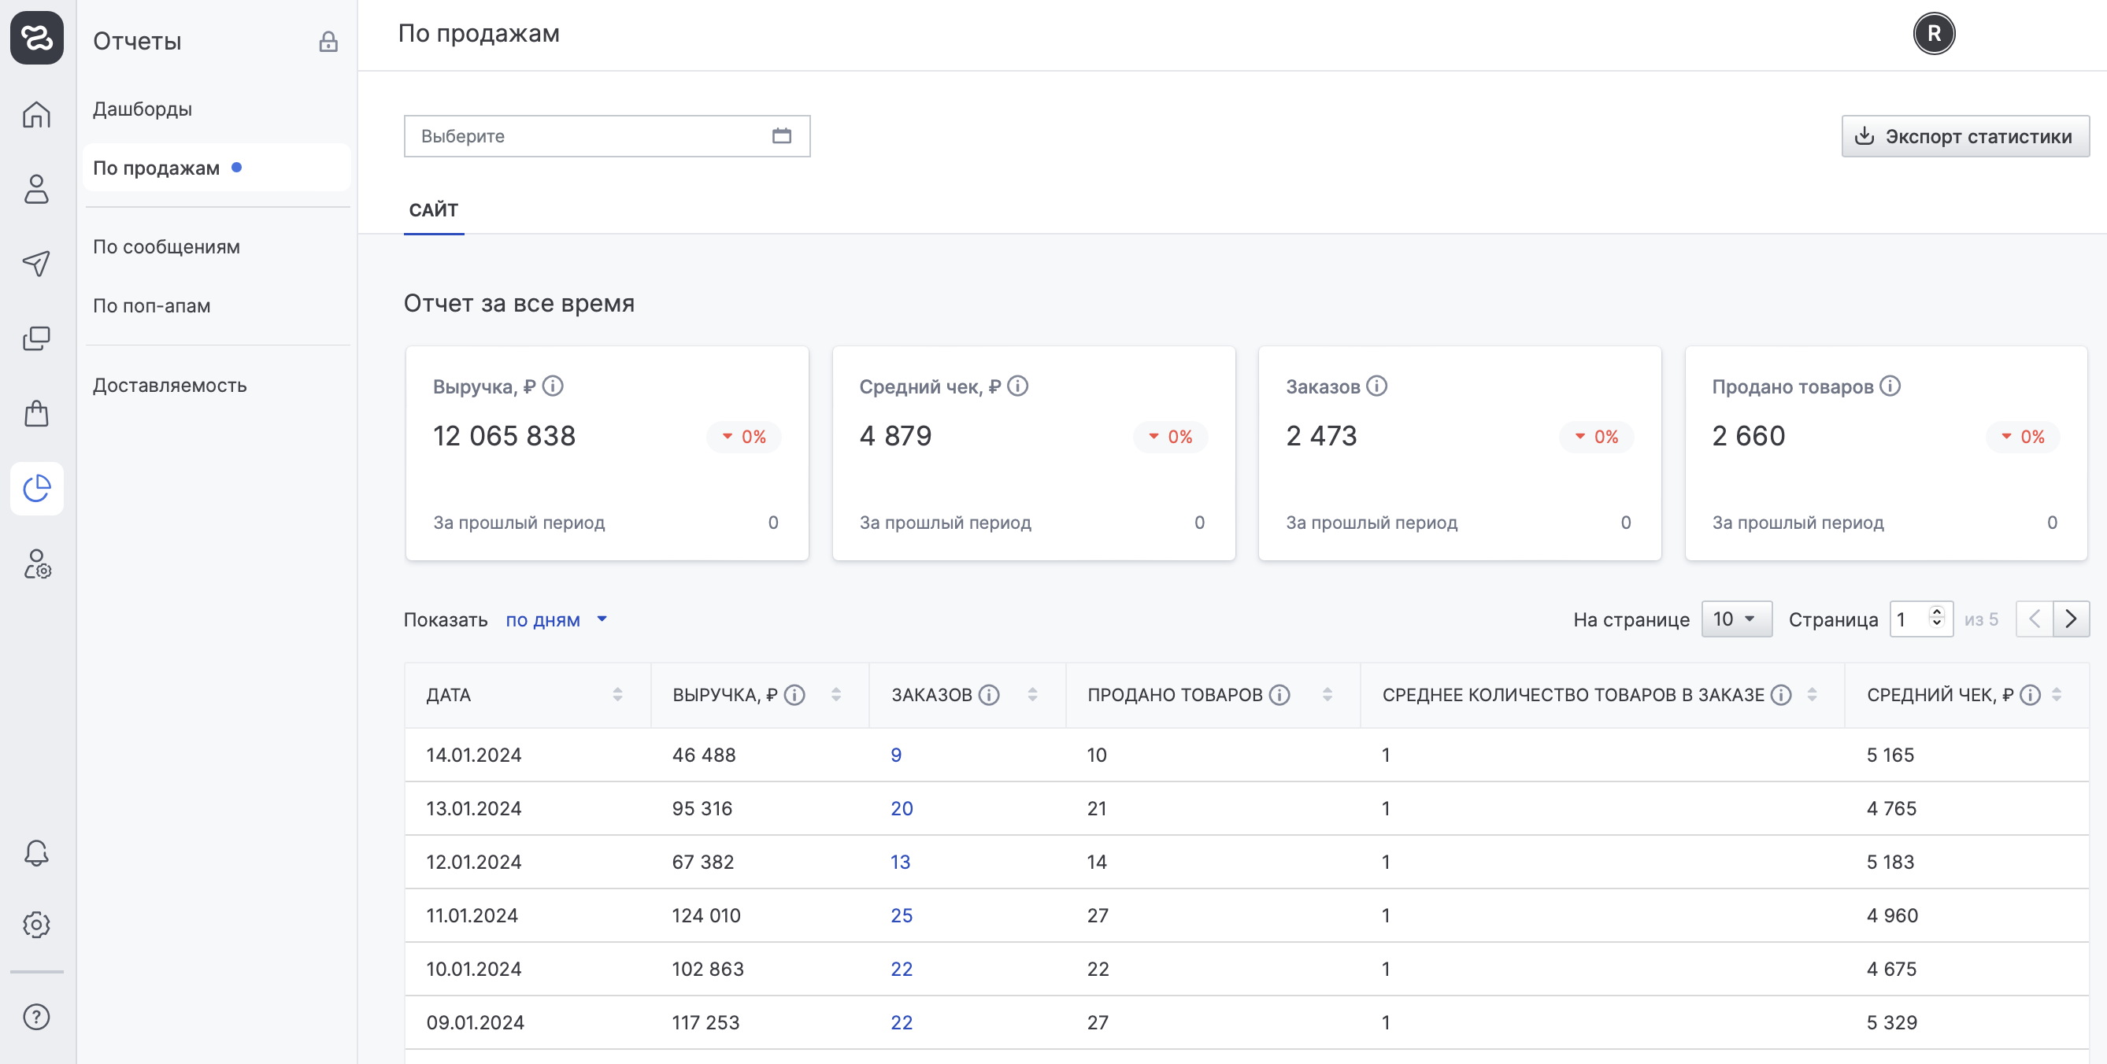The height and width of the screenshot is (1064, 2107).
Task: Sort table by ЗАКАЗОВ column
Action: pyautogui.click(x=1032, y=694)
